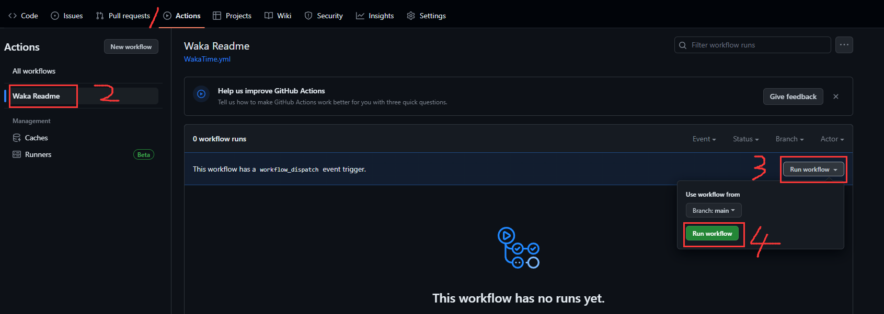Image resolution: width=884 pixels, height=314 pixels.
Task: Click the Actions sidebar heading
Action: (x=22, y=47)
